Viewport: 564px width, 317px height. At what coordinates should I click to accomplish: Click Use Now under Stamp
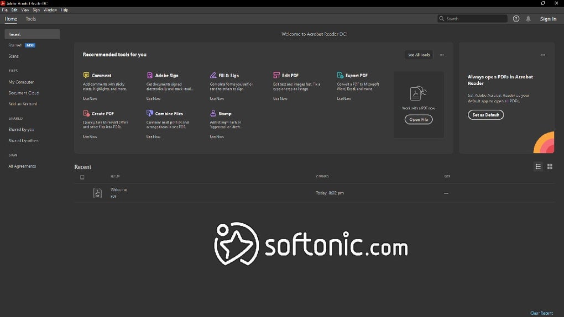click(217, 136)
